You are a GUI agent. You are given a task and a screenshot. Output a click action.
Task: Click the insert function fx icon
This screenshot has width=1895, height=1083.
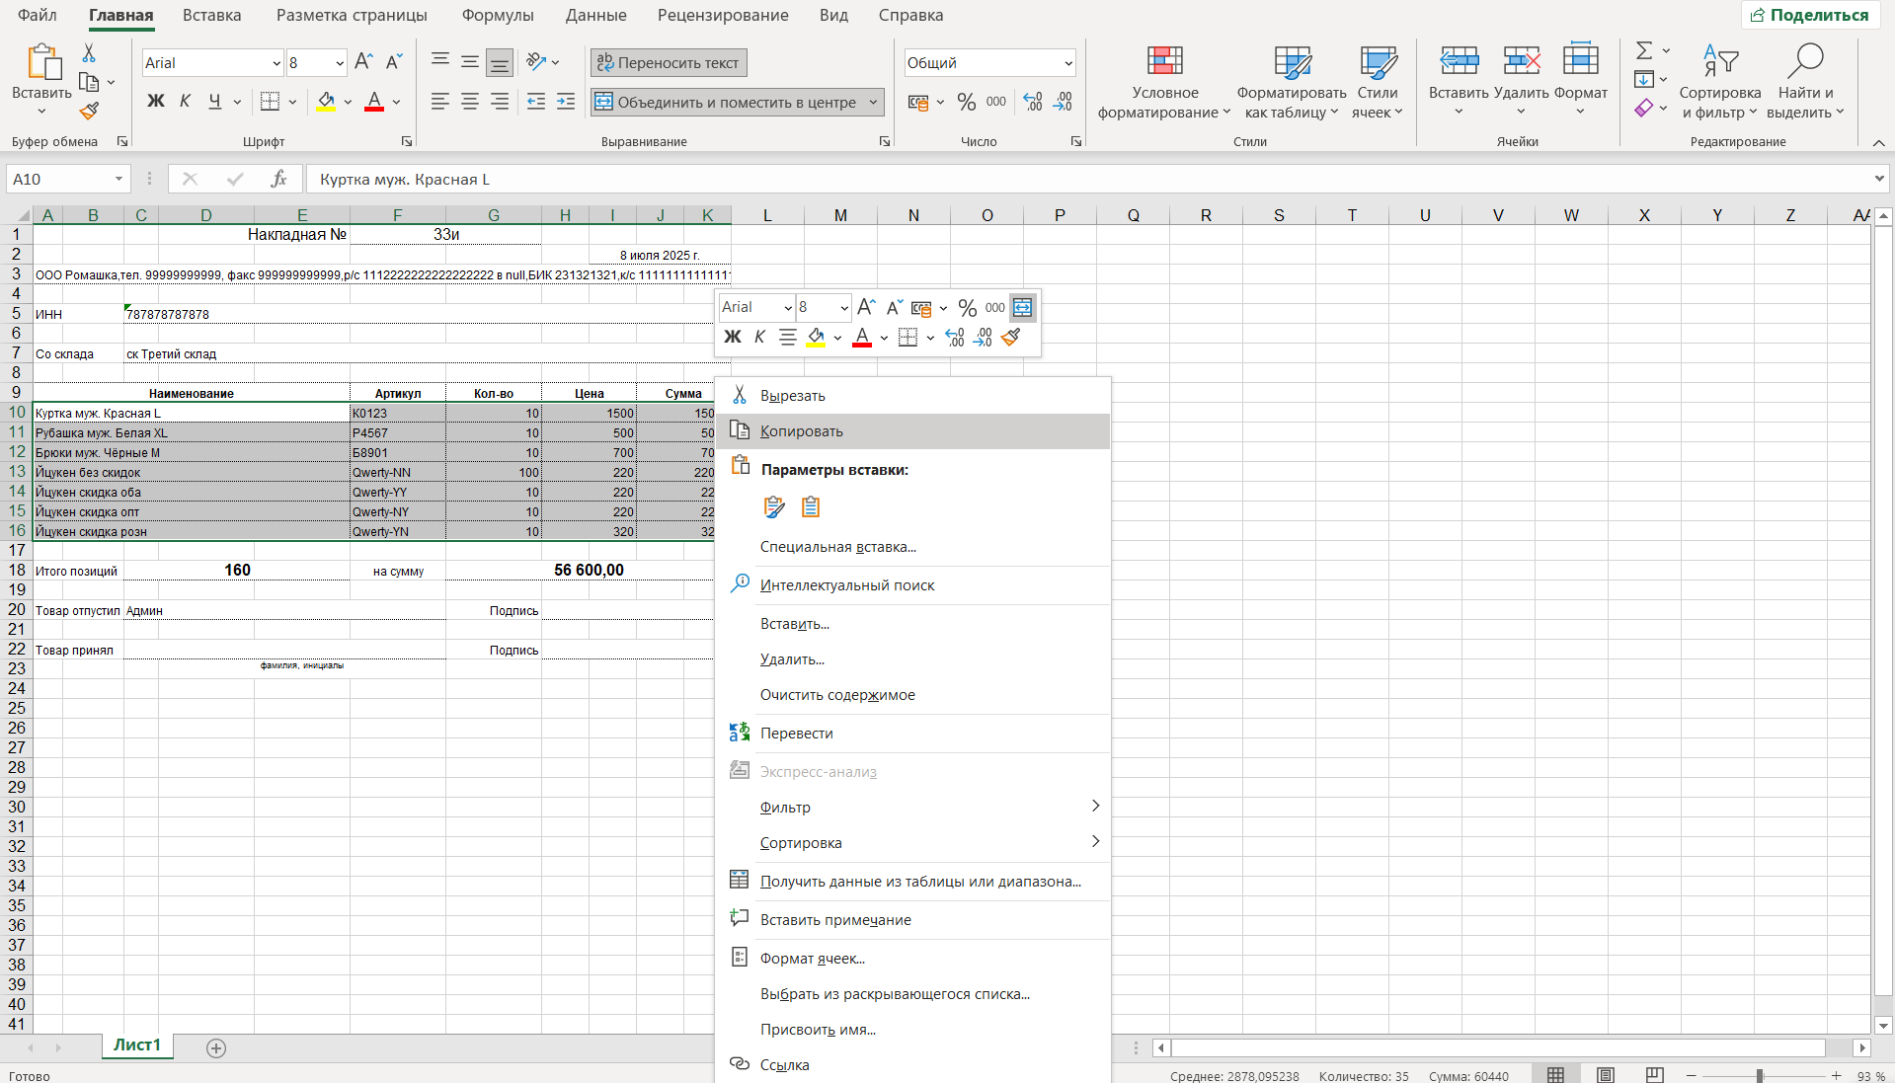point(278,179)
